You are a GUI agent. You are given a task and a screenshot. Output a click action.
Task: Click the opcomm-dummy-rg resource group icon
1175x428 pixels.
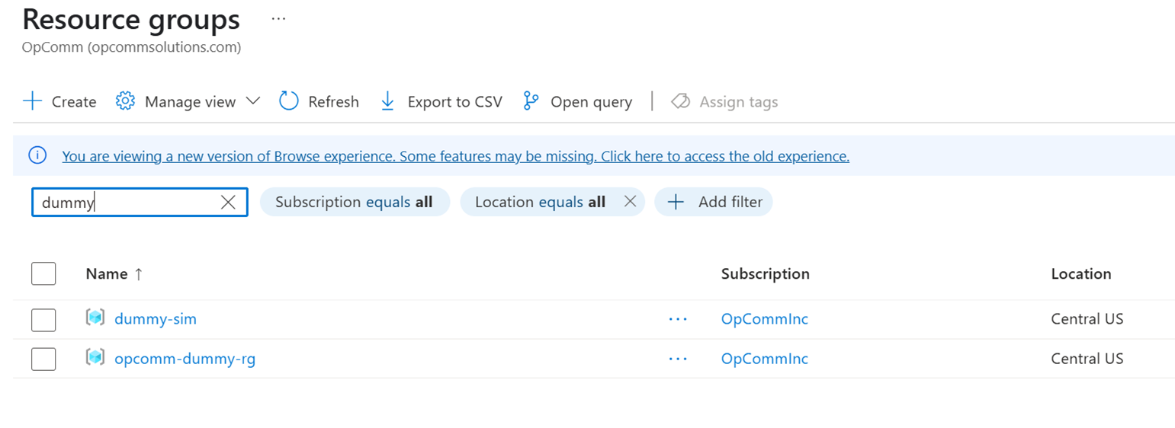95,358
